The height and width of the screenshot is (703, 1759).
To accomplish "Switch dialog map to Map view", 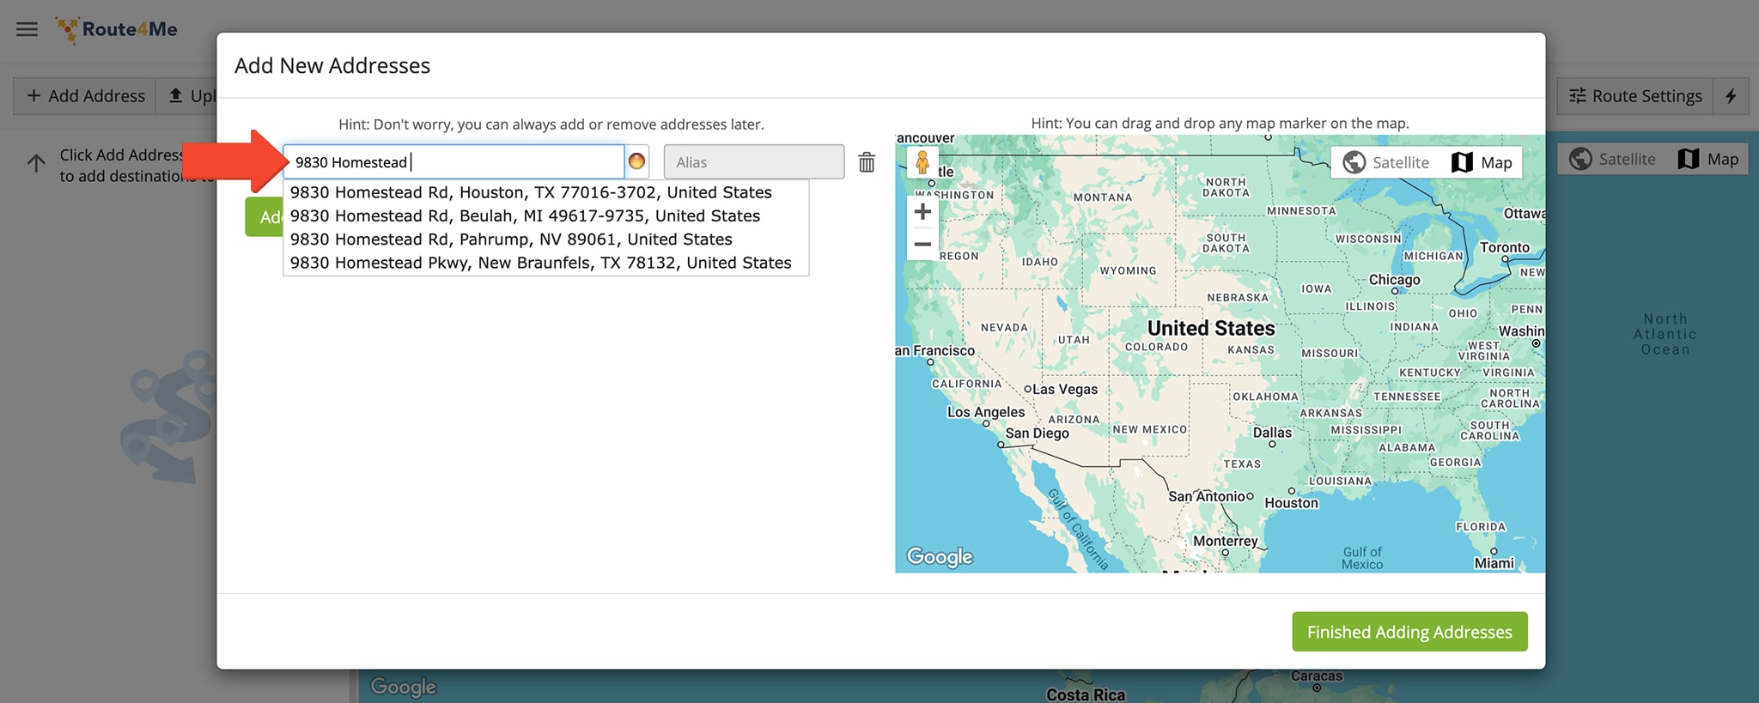I will pos(1482,162).
